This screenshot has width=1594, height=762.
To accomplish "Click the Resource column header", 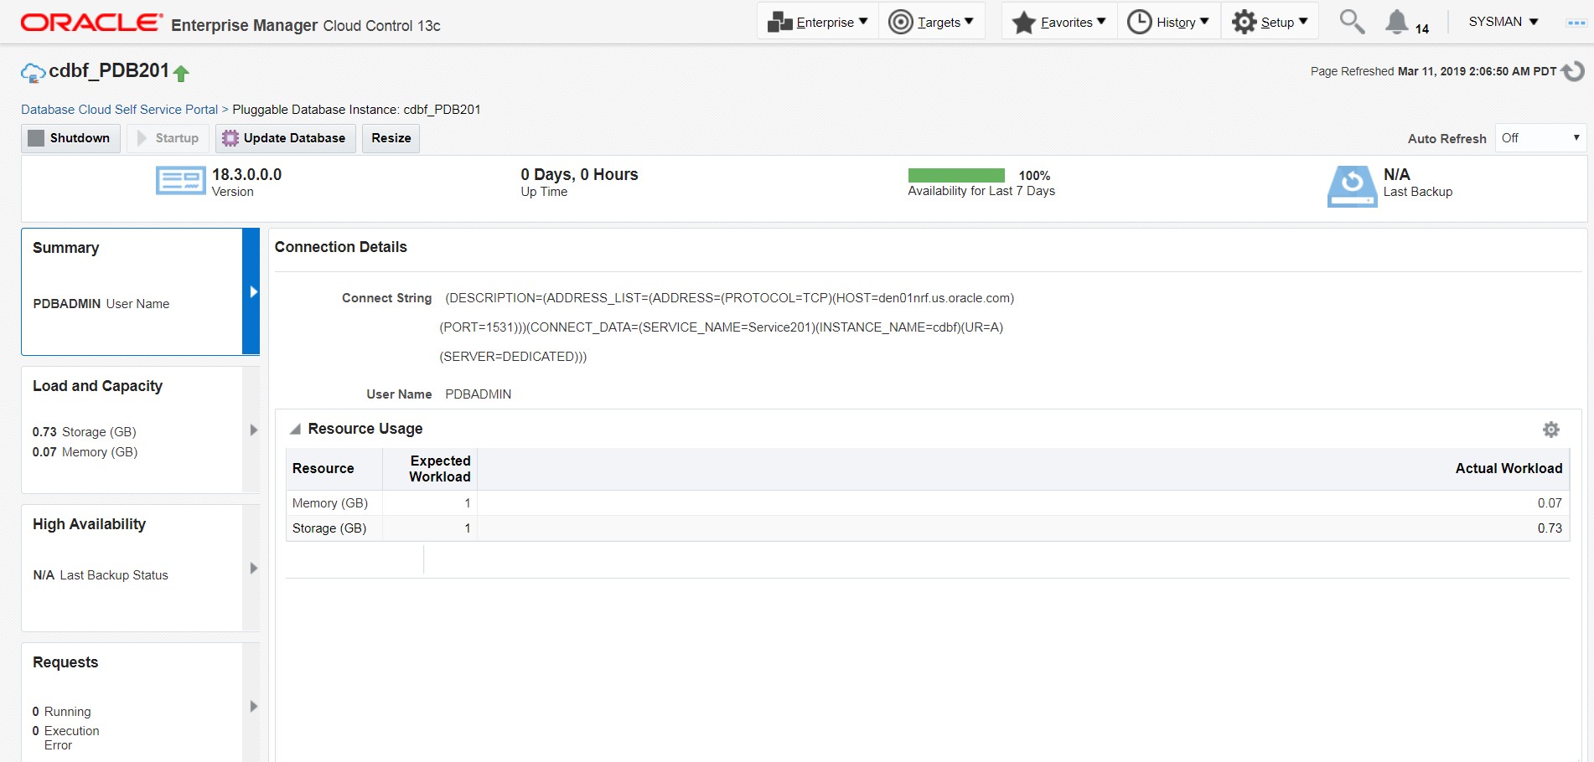I will pos(334,469).
